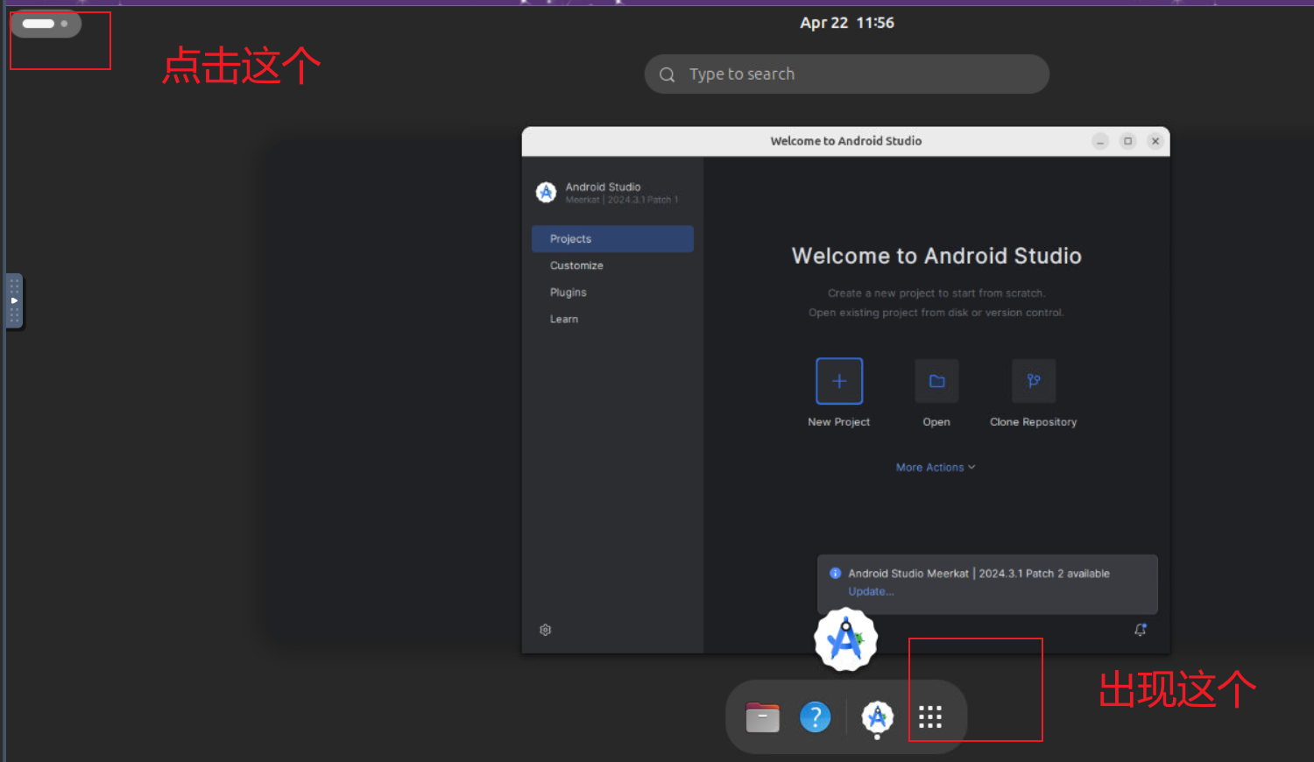
Task: Click the Update... link in notification
Action: (871, 591)
